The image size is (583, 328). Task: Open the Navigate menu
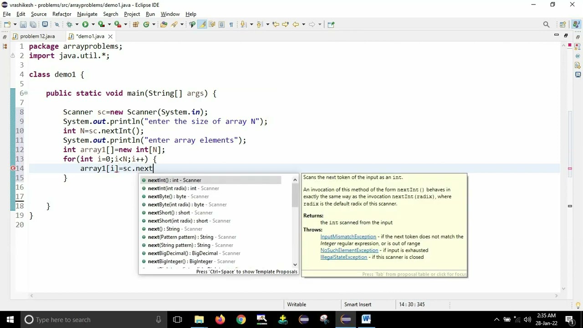(x=87, y=14)
